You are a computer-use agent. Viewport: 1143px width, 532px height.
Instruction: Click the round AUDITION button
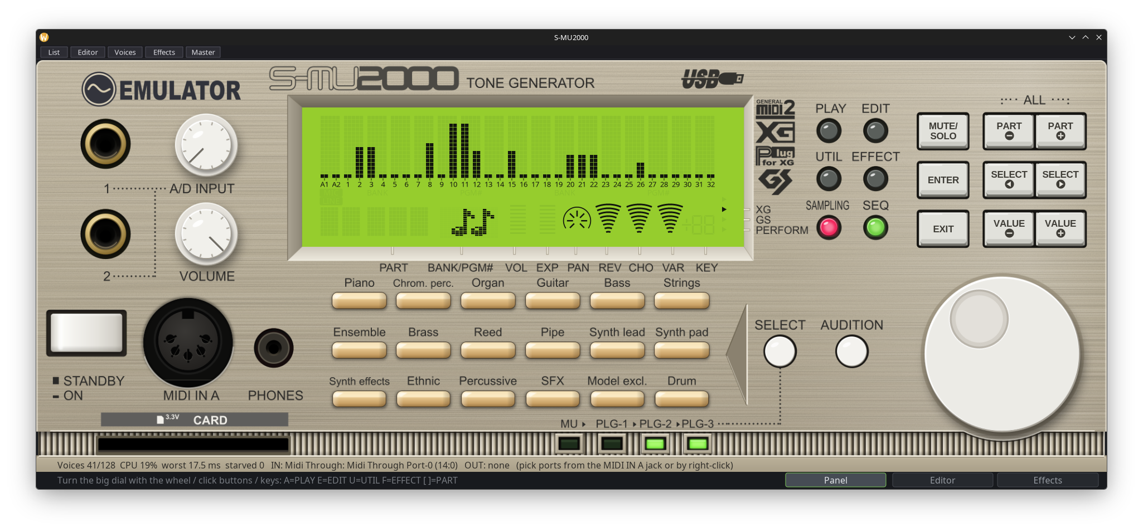[851, 352]
